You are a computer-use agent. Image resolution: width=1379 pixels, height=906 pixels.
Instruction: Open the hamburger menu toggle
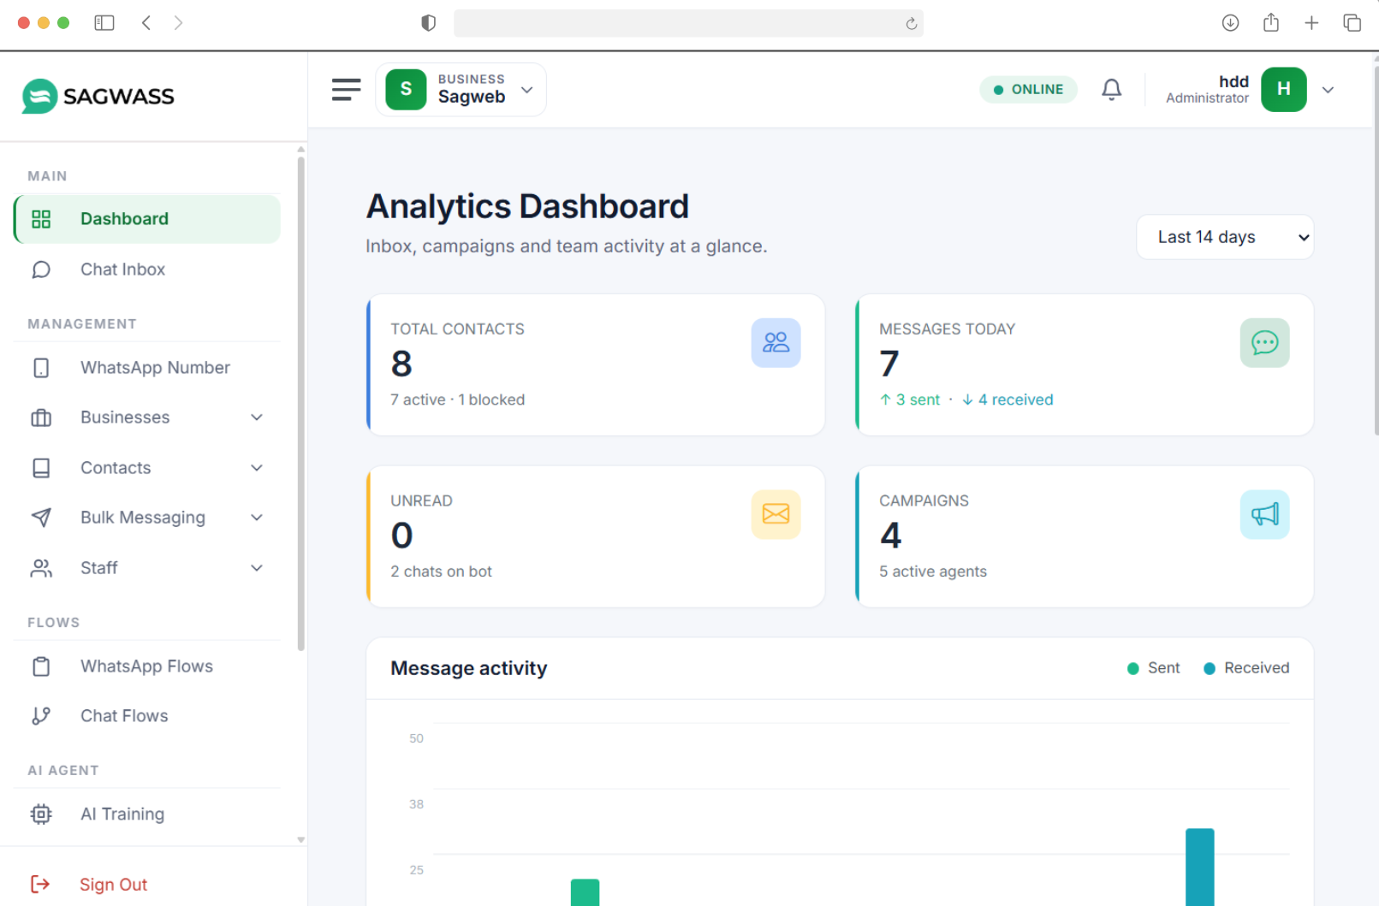click(346, 90)
